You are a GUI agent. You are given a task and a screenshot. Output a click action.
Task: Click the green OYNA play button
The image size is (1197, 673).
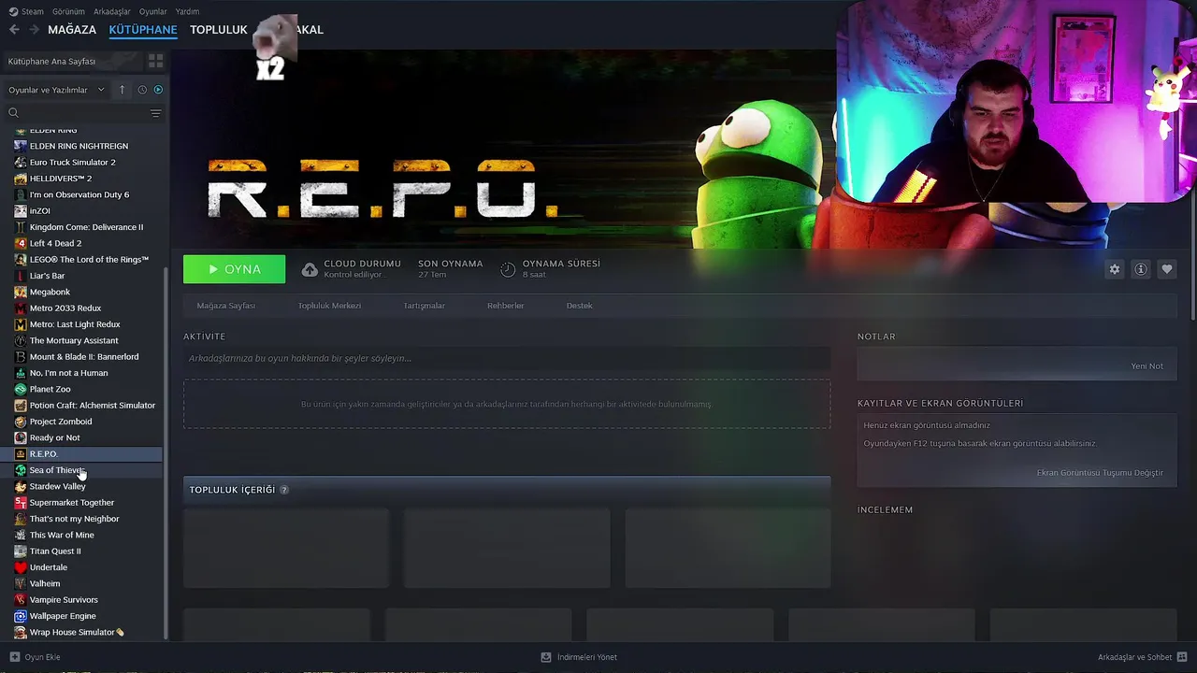234,269
